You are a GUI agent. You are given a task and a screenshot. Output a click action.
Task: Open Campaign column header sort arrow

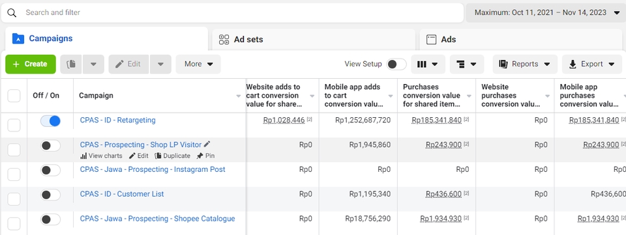[x=239, y=96]
